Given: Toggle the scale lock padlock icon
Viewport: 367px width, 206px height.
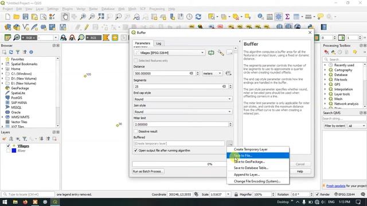Looking at the screenshot, I should (x=236, y=195).
